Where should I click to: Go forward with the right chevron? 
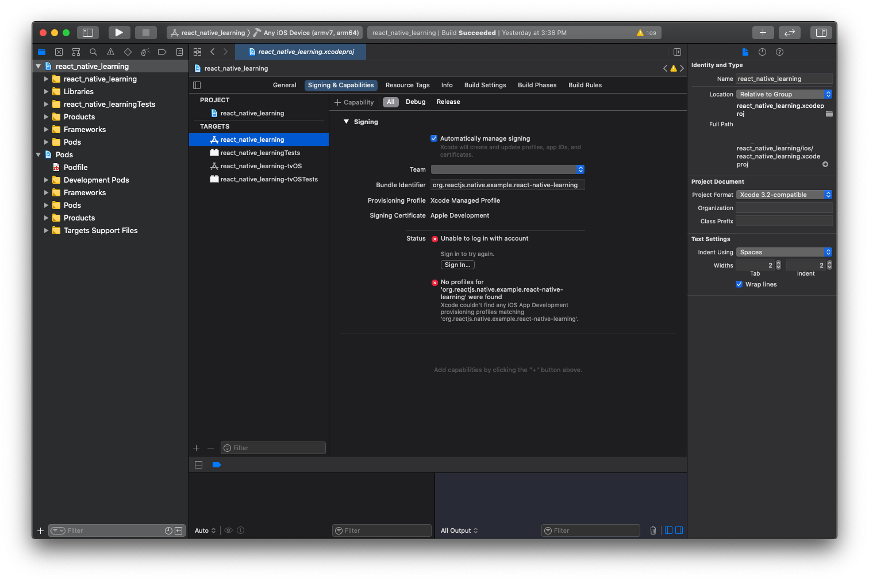tap(225, 52)
